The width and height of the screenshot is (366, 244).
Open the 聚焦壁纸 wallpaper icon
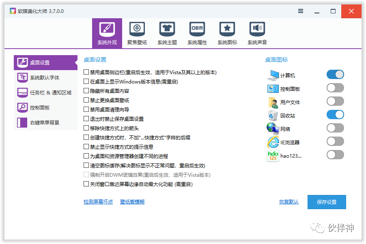pyautogui.click(x=137, y=29)
